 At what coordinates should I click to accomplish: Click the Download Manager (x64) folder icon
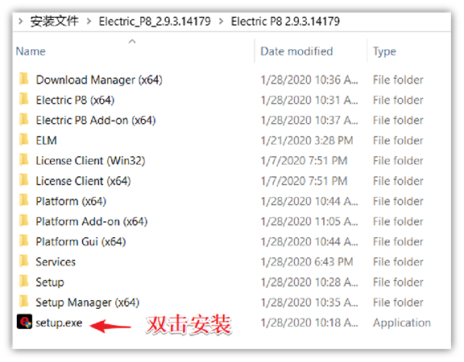click(23, 79)
